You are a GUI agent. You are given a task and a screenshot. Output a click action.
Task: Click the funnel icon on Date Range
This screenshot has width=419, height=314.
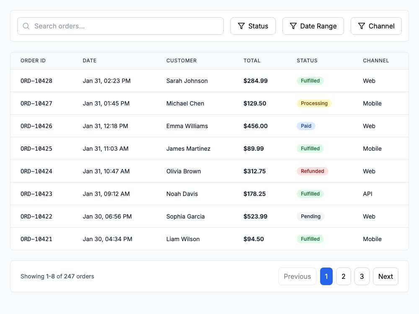coord(293,26)
